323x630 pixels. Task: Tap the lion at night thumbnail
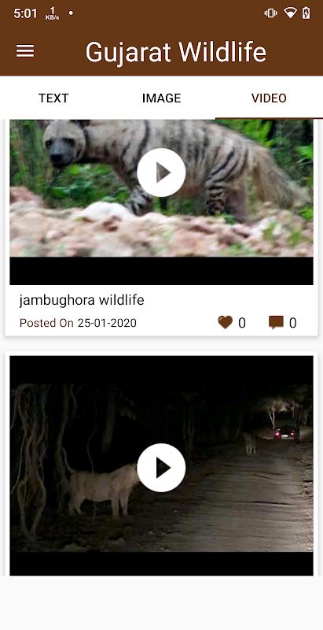coord(162,465)
